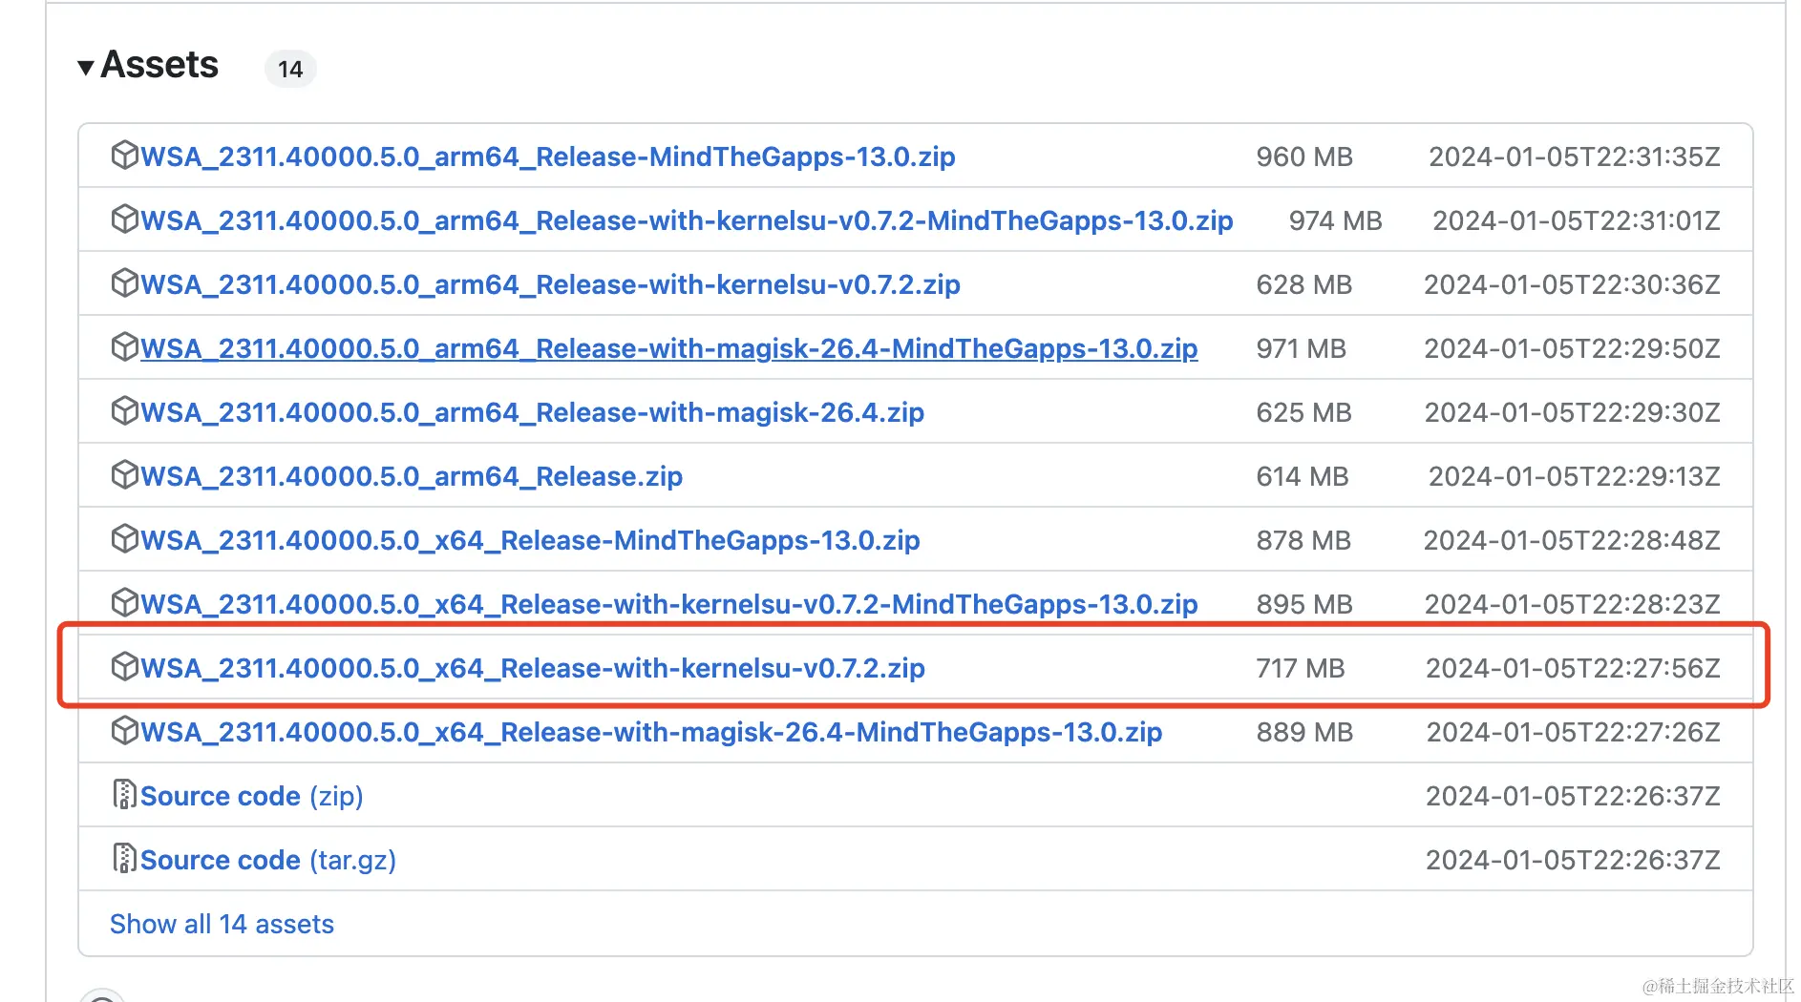This screenshot has width=1801, height=1002.
Task: Click the Assets heading text
Action: (159, 65)
